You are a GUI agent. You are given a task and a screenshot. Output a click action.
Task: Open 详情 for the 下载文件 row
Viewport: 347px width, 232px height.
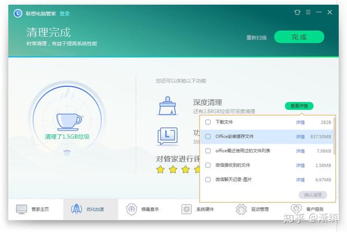tap(300, 123)
